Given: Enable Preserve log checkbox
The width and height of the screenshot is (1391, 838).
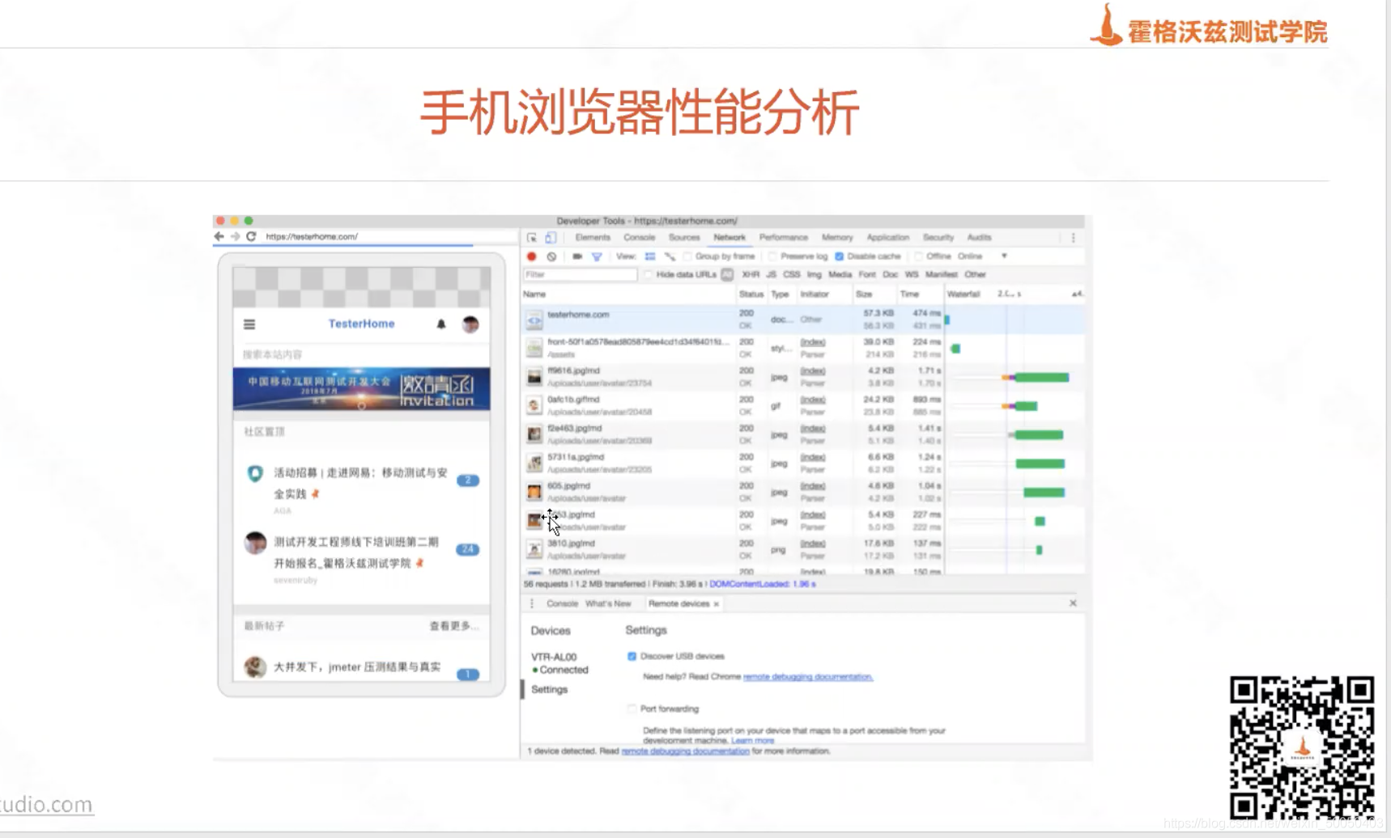Looking at the screenshot, I should click(773, 256).
